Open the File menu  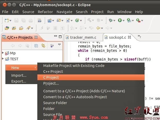5,12
